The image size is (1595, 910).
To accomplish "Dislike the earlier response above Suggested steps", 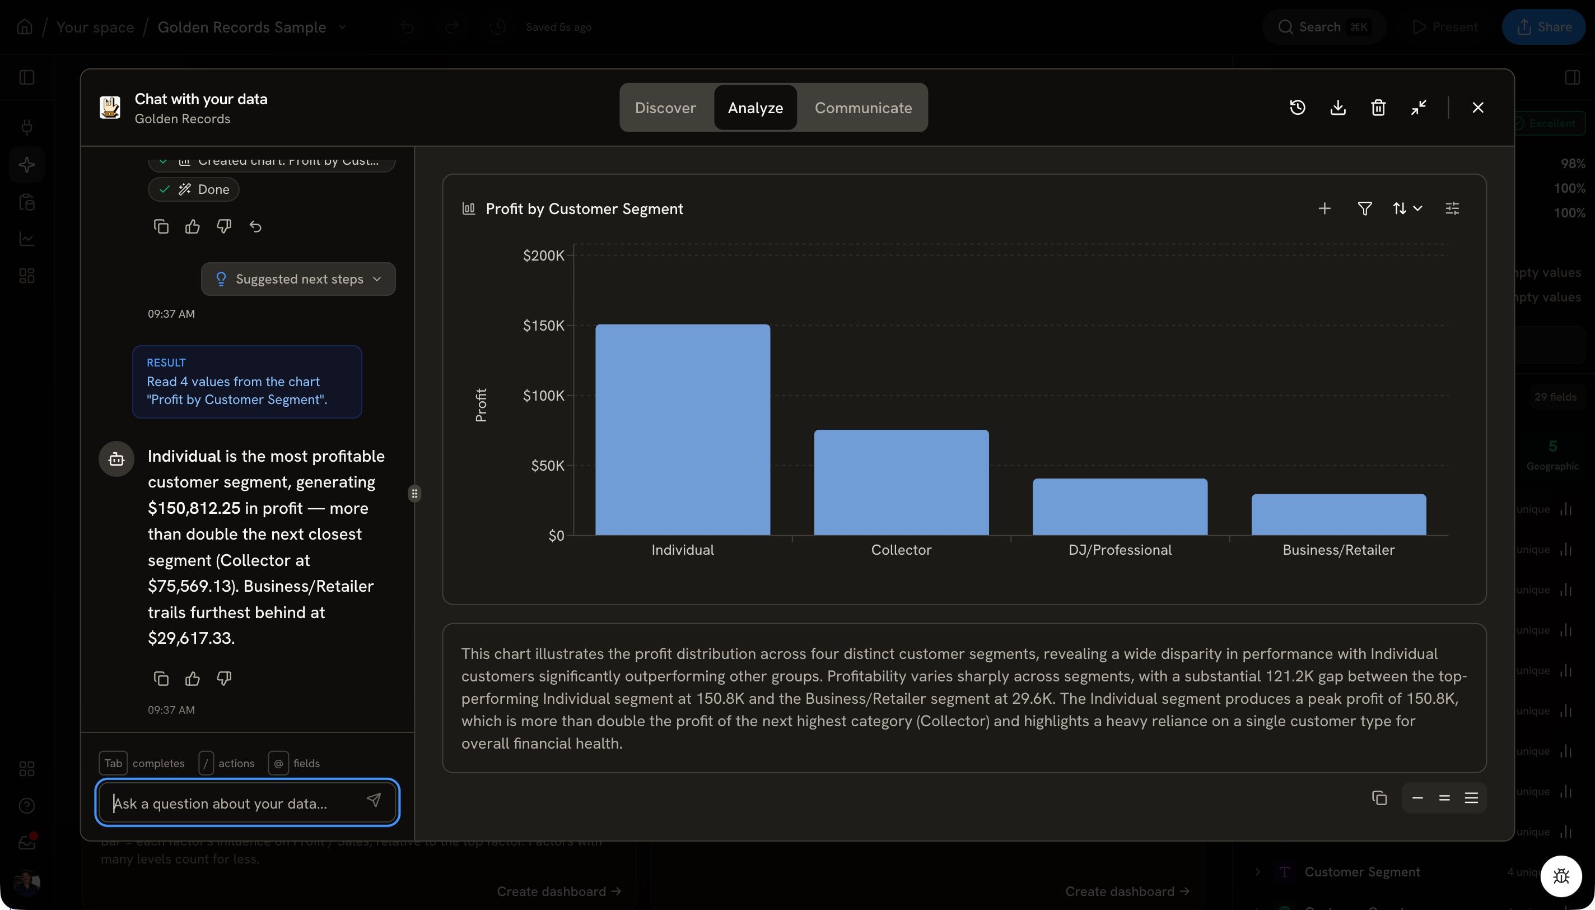I will 223,226.
